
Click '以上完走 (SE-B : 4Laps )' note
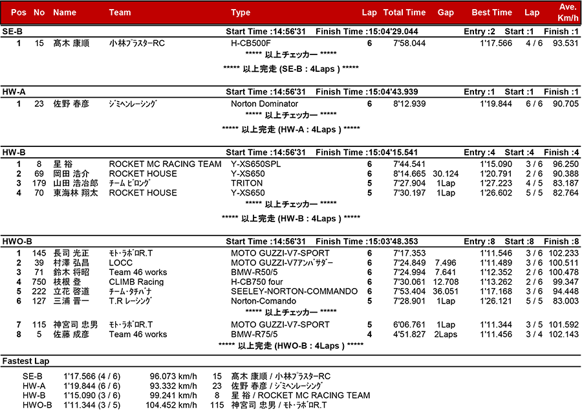tap(291, 69)
